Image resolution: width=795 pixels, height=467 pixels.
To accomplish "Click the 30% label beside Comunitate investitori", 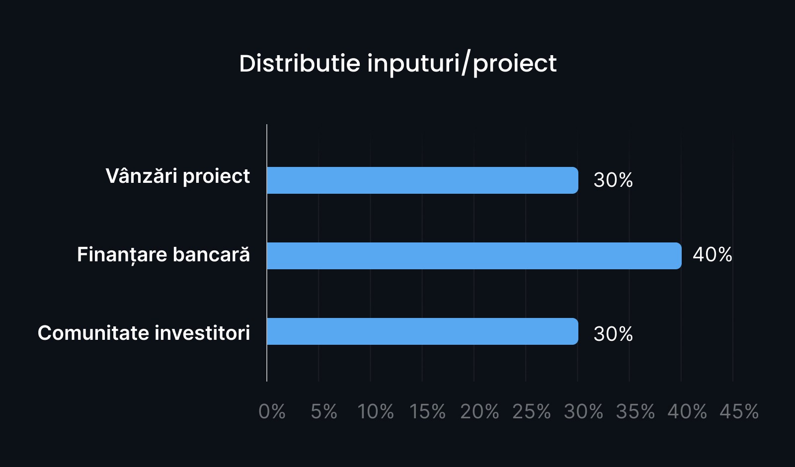I will click(613, 334).
